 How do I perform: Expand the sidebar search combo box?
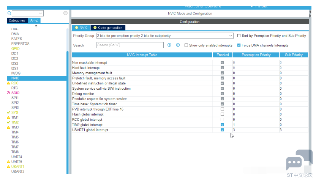click(x=41, y=13)
